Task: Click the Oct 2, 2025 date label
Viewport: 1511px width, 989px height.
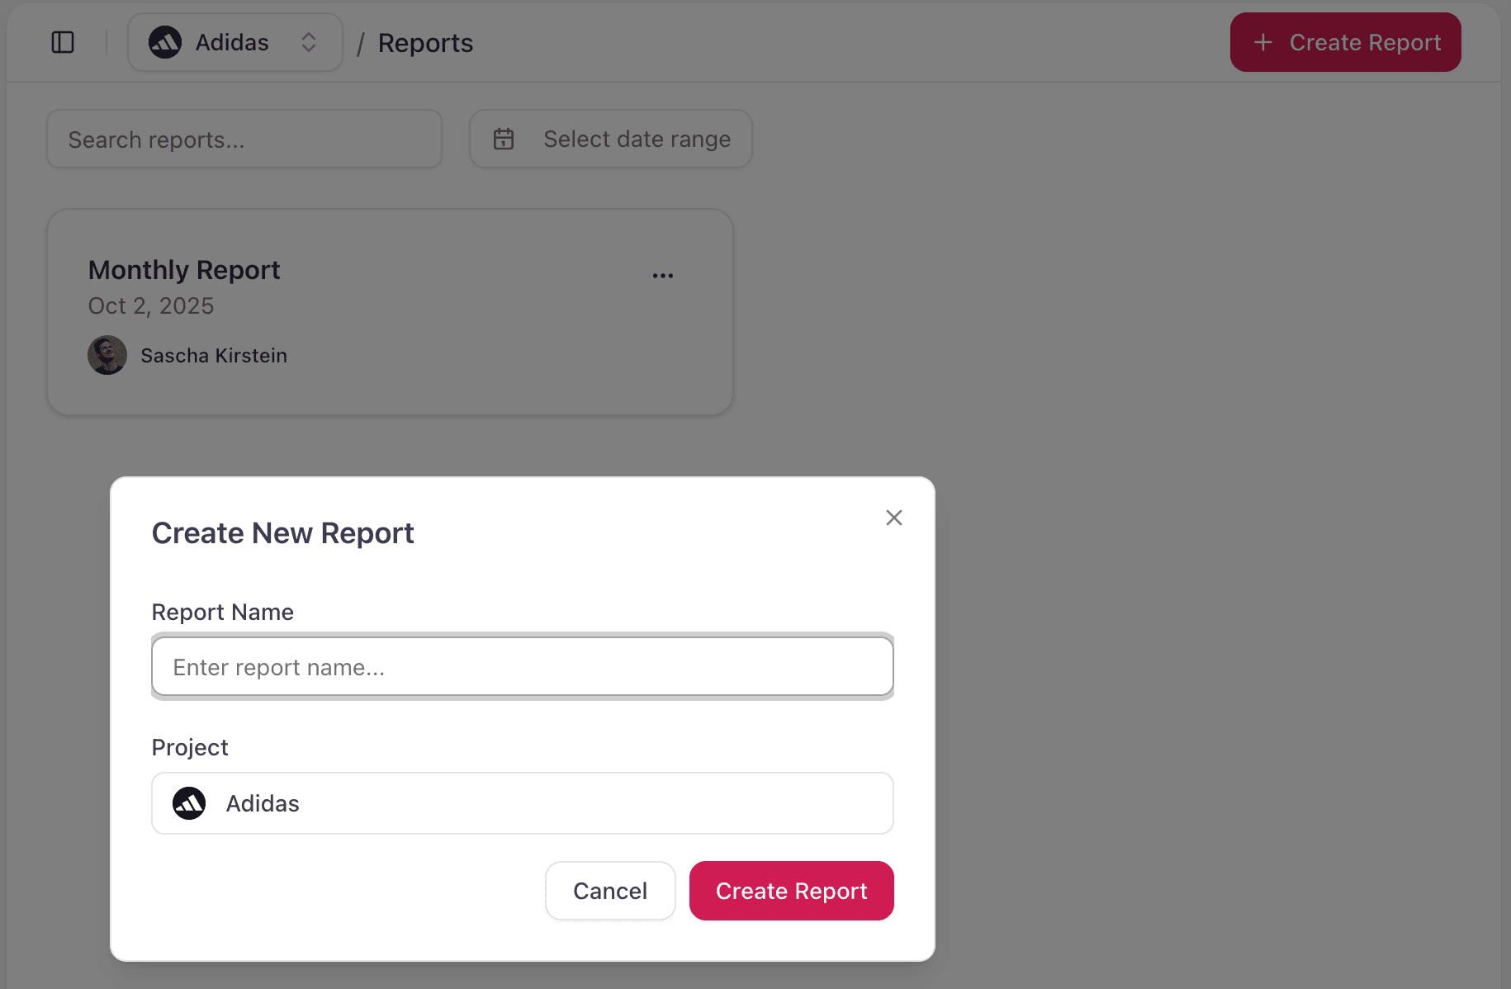Action: point(151,305)
